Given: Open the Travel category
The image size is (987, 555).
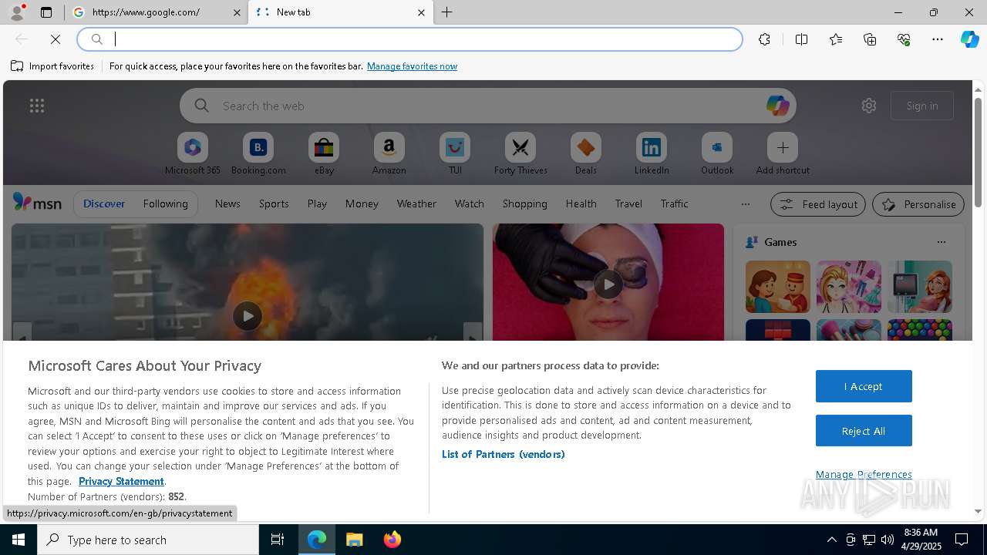Looking at the screenshot, I should coord(628,203).
